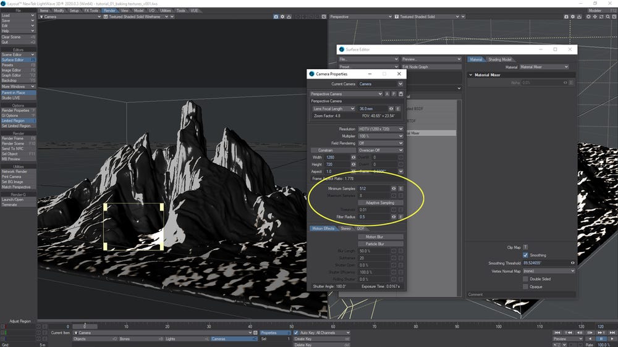This screenshot has height=347, width=618.
Task: Click Create Key button
Action: click(321, 339)
